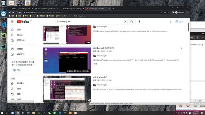This screenshot has width=205, height=115.
Task: Open the mininet-wifi 1 video thumbnail
Action: 67,89
